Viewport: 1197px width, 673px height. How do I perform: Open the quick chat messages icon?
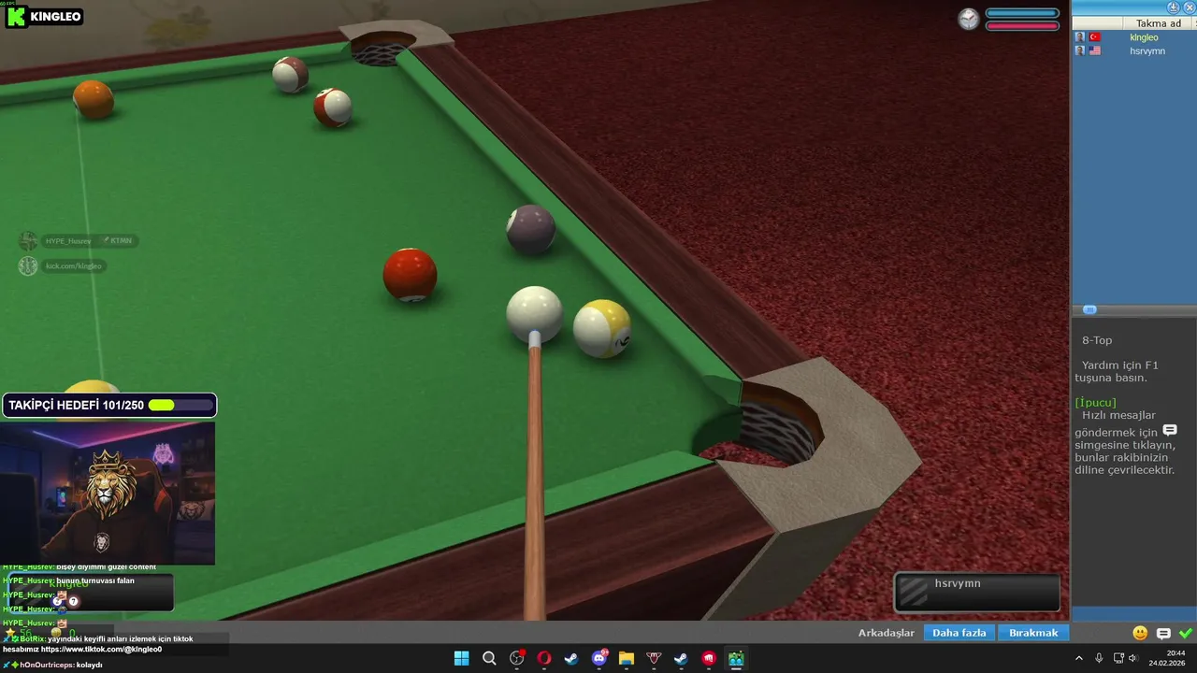(1163, 634)
